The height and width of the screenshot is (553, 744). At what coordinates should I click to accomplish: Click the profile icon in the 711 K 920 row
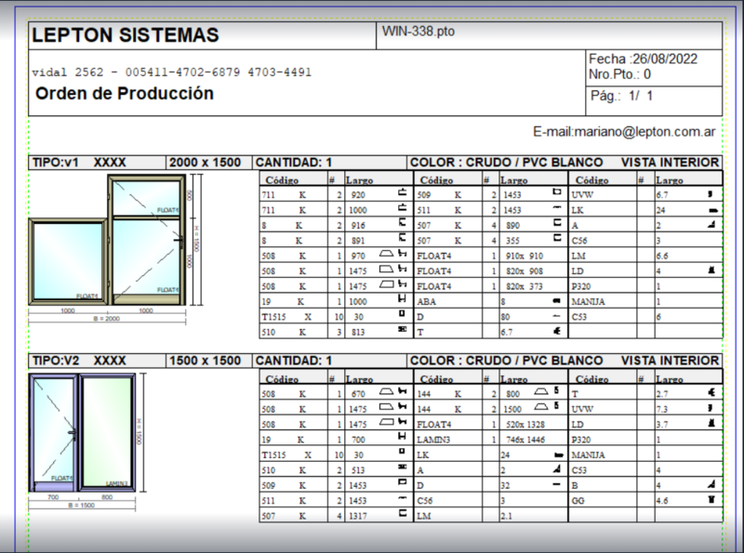(x=403, y=192)
